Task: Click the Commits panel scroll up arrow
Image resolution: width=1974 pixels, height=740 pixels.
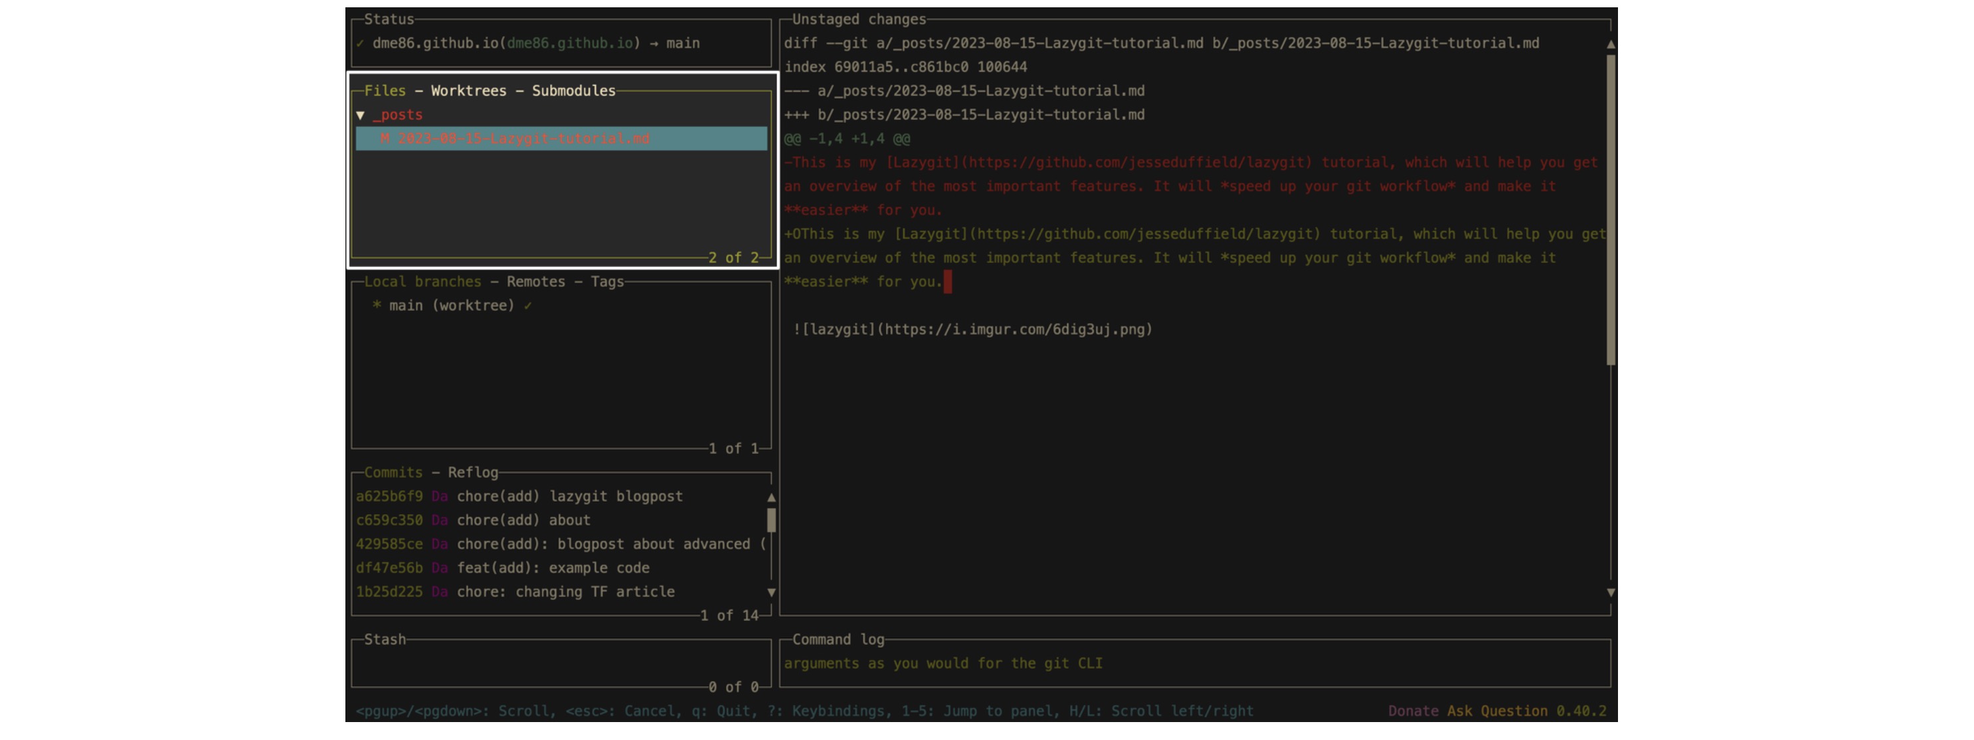Action: tap(771, 497)
